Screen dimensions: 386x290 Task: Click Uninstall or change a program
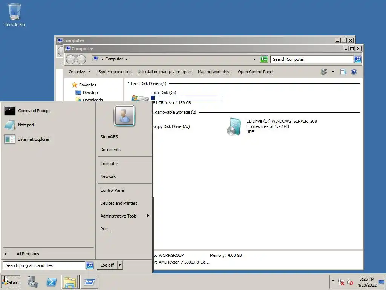164,72
